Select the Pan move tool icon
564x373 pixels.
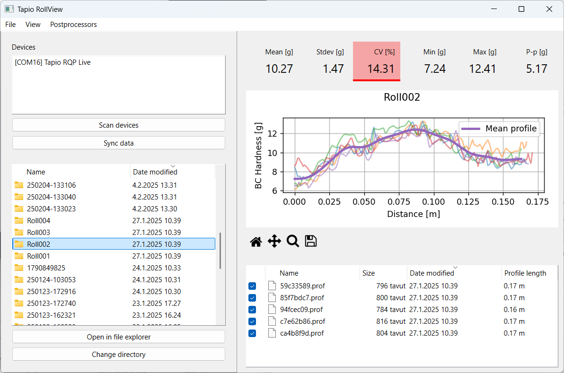[x=274, y=242]
